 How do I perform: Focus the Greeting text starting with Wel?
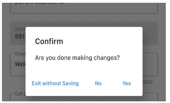pyautogui.click(x=20, y=64)
